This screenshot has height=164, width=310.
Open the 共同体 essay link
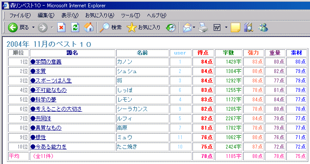click(41, 118)
